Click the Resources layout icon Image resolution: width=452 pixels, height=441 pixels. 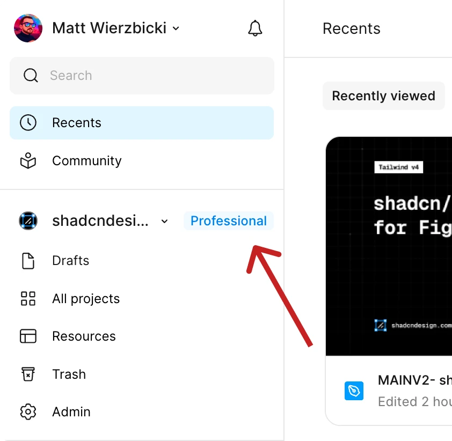[28, 336]
